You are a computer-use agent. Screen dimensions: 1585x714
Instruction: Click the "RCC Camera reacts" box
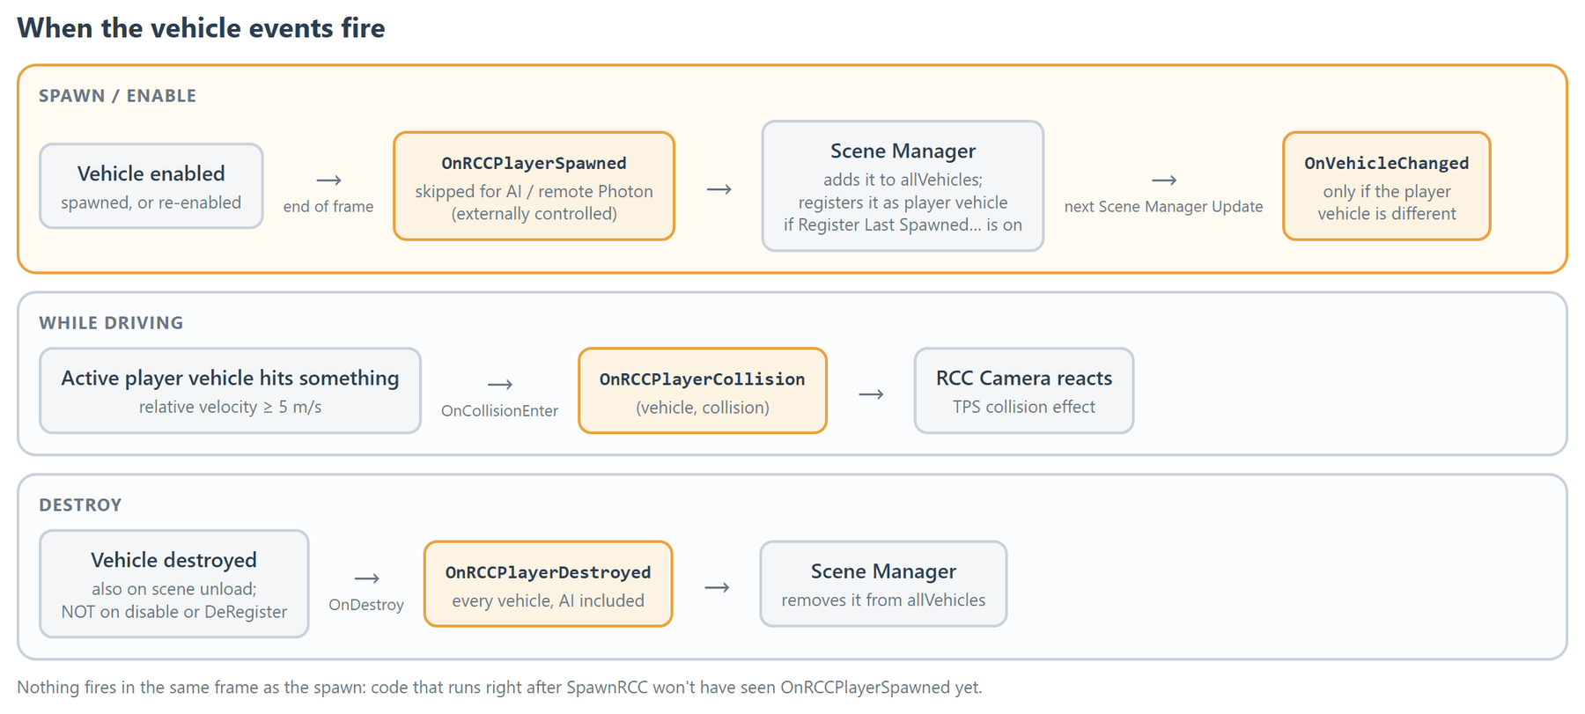point(1023,390)
